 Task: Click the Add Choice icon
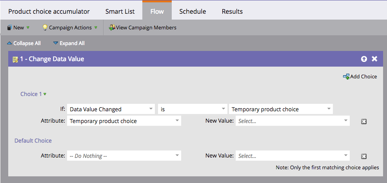pos(346,77)
